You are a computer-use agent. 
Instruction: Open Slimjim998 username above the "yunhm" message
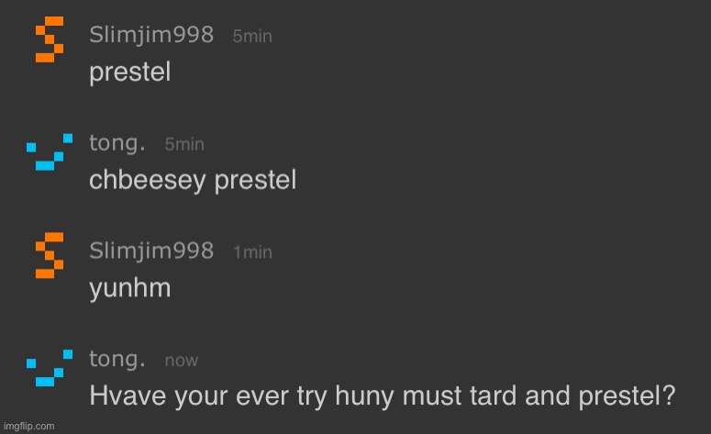[151, 250]
